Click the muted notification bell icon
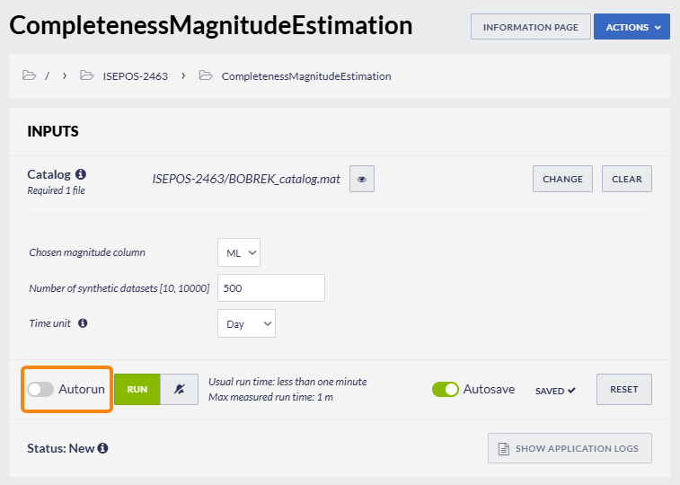680x485 pixels. coord(179,389)
